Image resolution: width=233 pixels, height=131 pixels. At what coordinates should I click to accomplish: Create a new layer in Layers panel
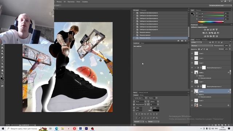225,125
